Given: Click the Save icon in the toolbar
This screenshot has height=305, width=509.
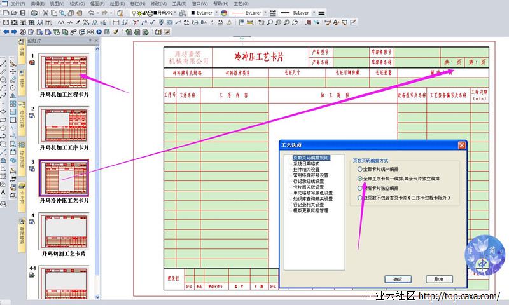Looking at the screenshot, I should (x=23, y=13).
